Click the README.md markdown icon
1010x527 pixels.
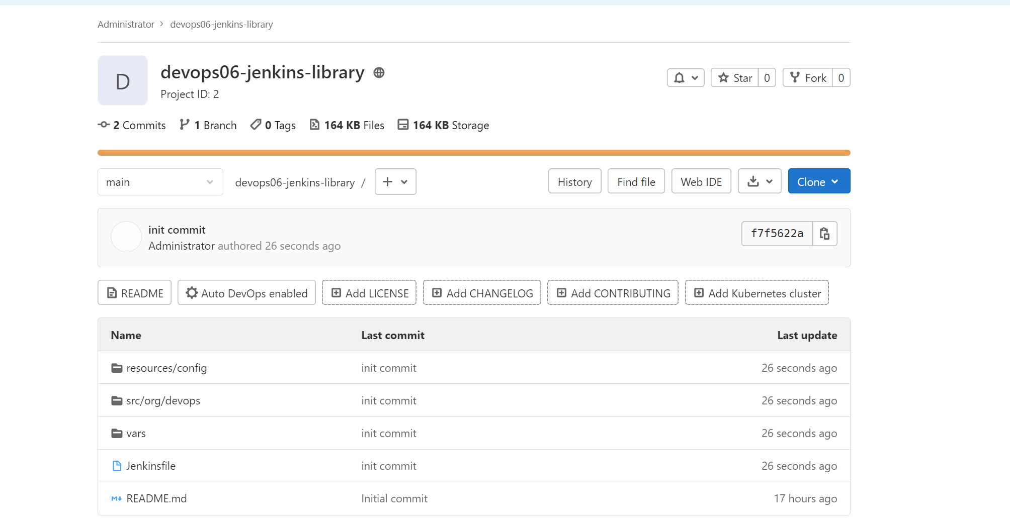(x=117, y=498)
